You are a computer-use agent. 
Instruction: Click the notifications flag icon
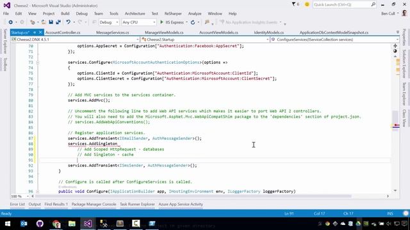click(x=293, y=4)
